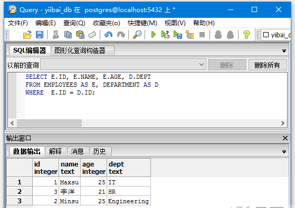This screenshot has width=295, height=208.
Task: Open the 查询(Q) menu
Action: point(74,23)
